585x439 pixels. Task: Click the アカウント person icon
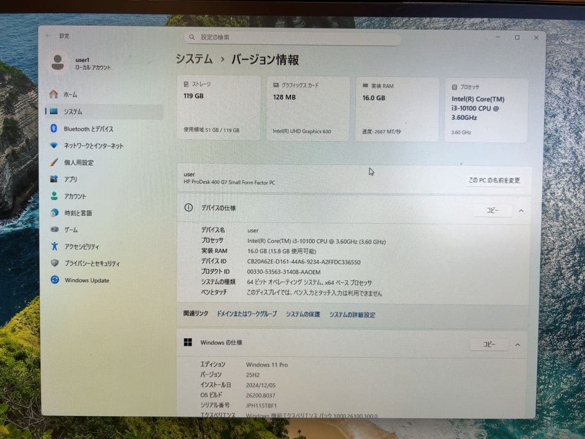pyautogui.click(x=54, y=196)
